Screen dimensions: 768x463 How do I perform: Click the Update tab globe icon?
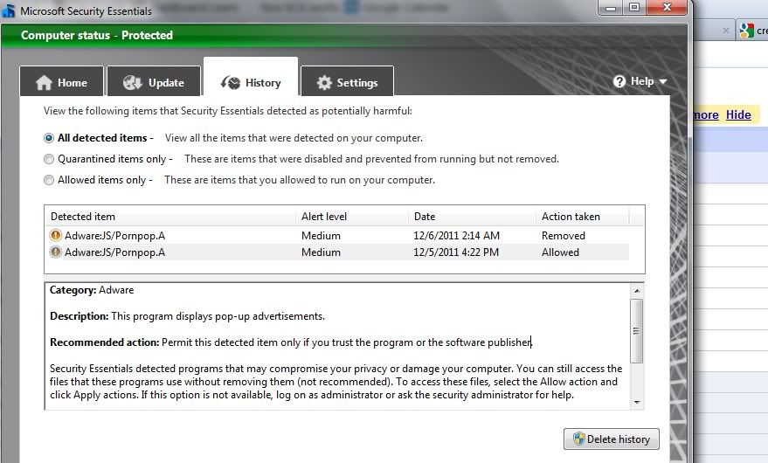(133, 83)
